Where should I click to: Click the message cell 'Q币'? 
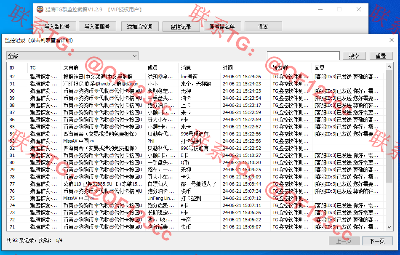click(185, 162)
